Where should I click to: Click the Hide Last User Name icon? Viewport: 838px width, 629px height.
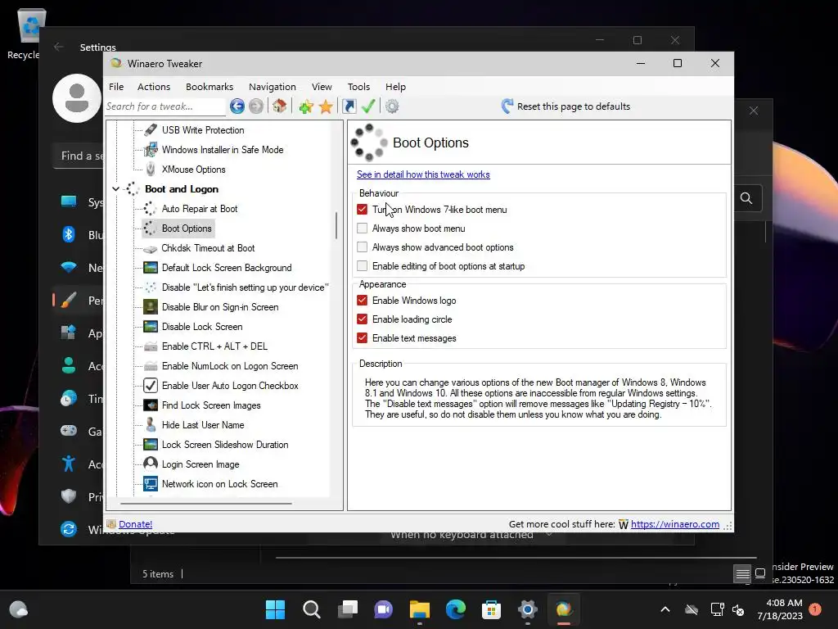point(151,425)
